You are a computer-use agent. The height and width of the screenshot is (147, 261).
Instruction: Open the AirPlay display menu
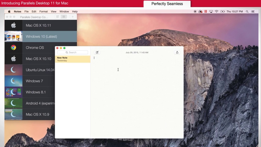[211, 12]
